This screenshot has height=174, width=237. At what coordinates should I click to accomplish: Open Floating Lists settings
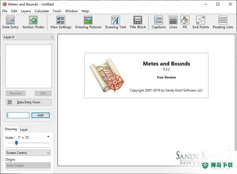pos(223,22)
